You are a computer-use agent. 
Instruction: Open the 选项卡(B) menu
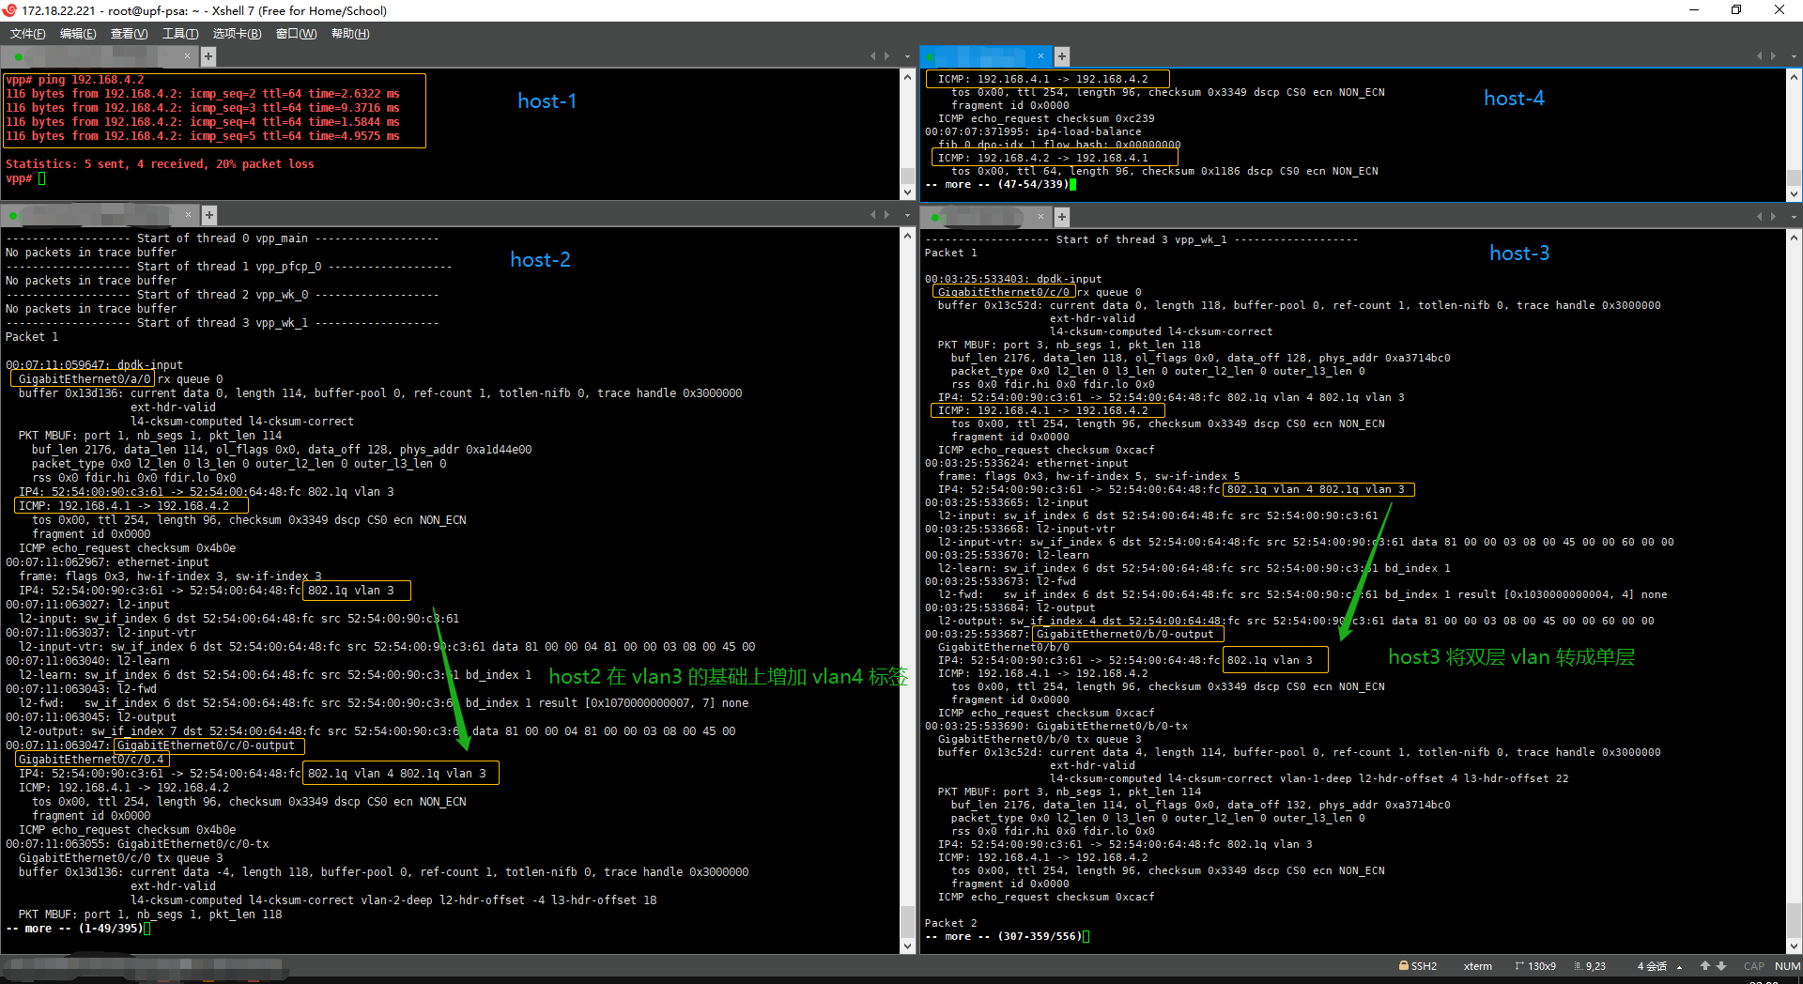coord(237,34)
